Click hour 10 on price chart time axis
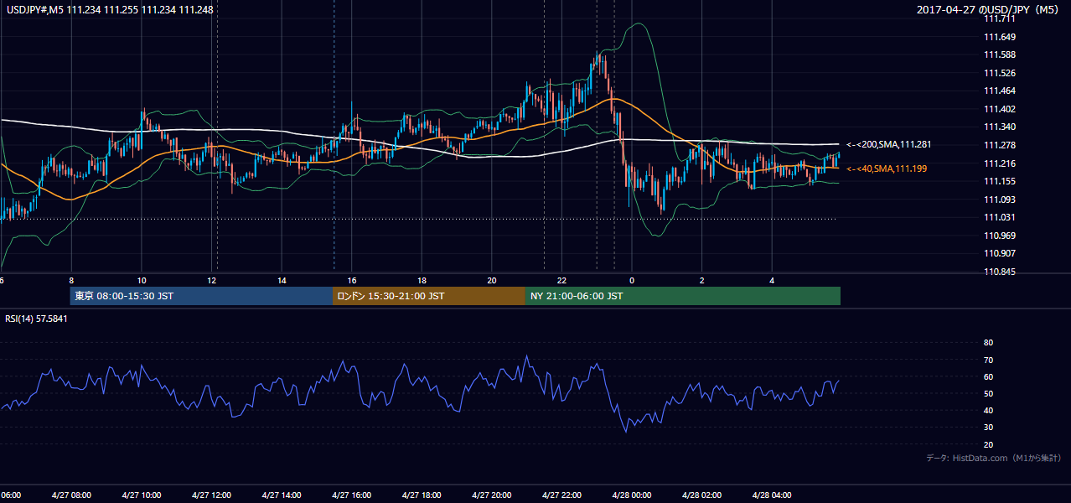This screenshot has height=503, width=1071. pyautogui.click(x=142, y=281)
